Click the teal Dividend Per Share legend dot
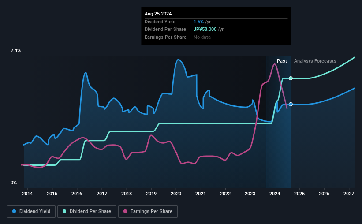362x224 pixels. coord(64,211)
